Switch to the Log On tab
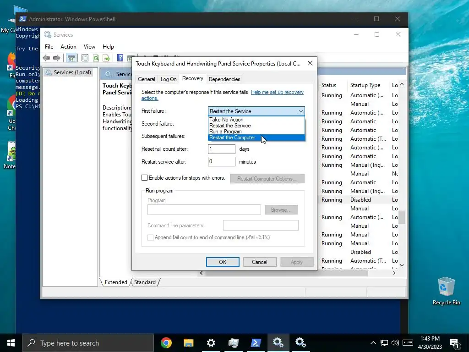469x352 pixels. (x=169, y=79)
